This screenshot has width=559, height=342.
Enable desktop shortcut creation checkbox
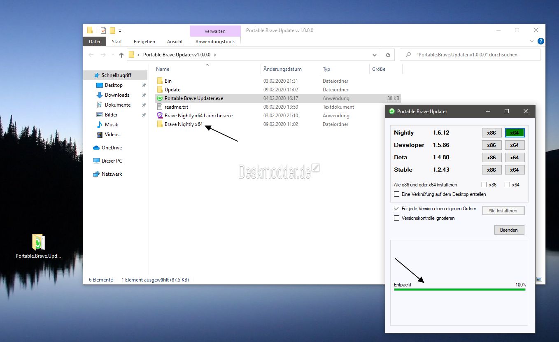[397, 194]
